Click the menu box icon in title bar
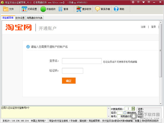164x123 pixels. tap(149, 2)
